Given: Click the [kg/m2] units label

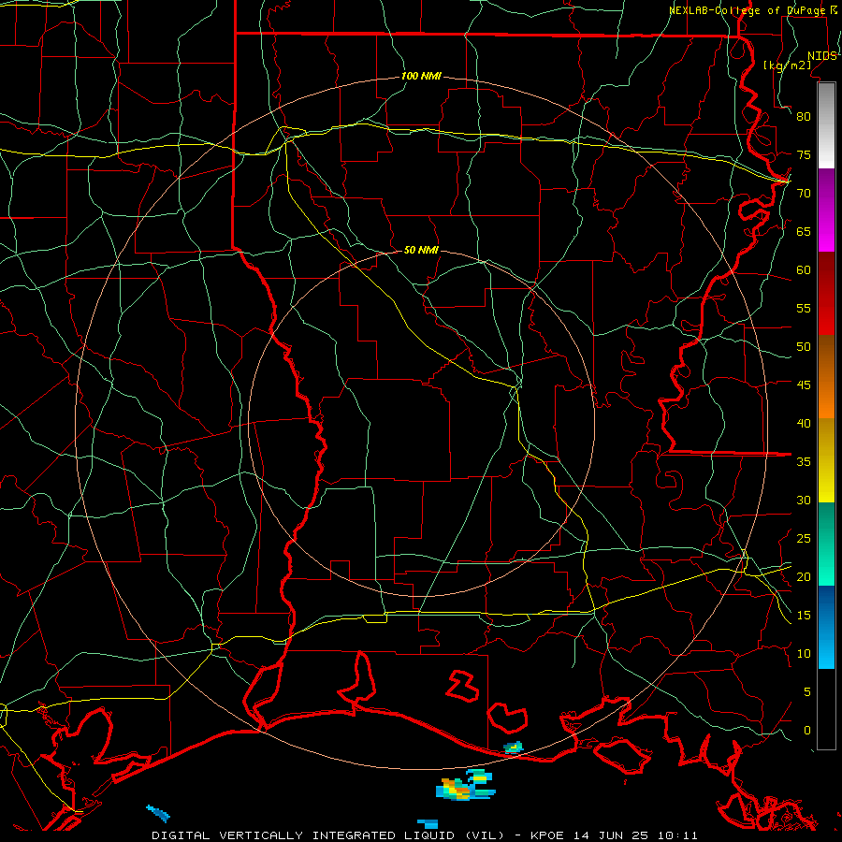Looking at the screenshot, I should pyautogui.click(x=787, y=65).
